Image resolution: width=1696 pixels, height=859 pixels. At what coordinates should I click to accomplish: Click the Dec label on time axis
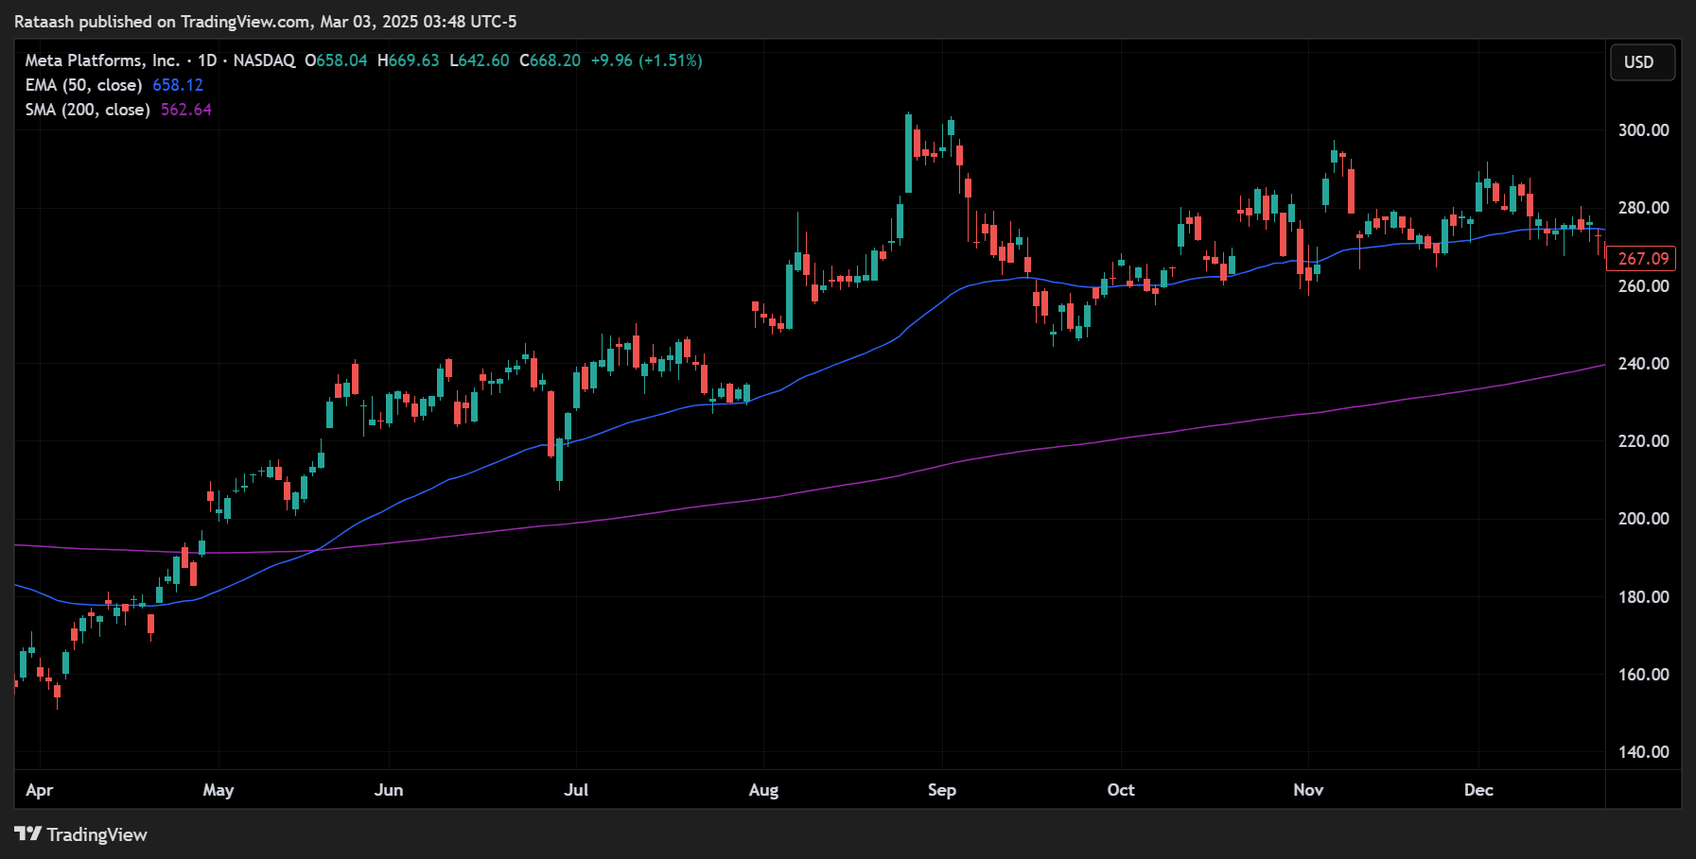pos(1478,790)
